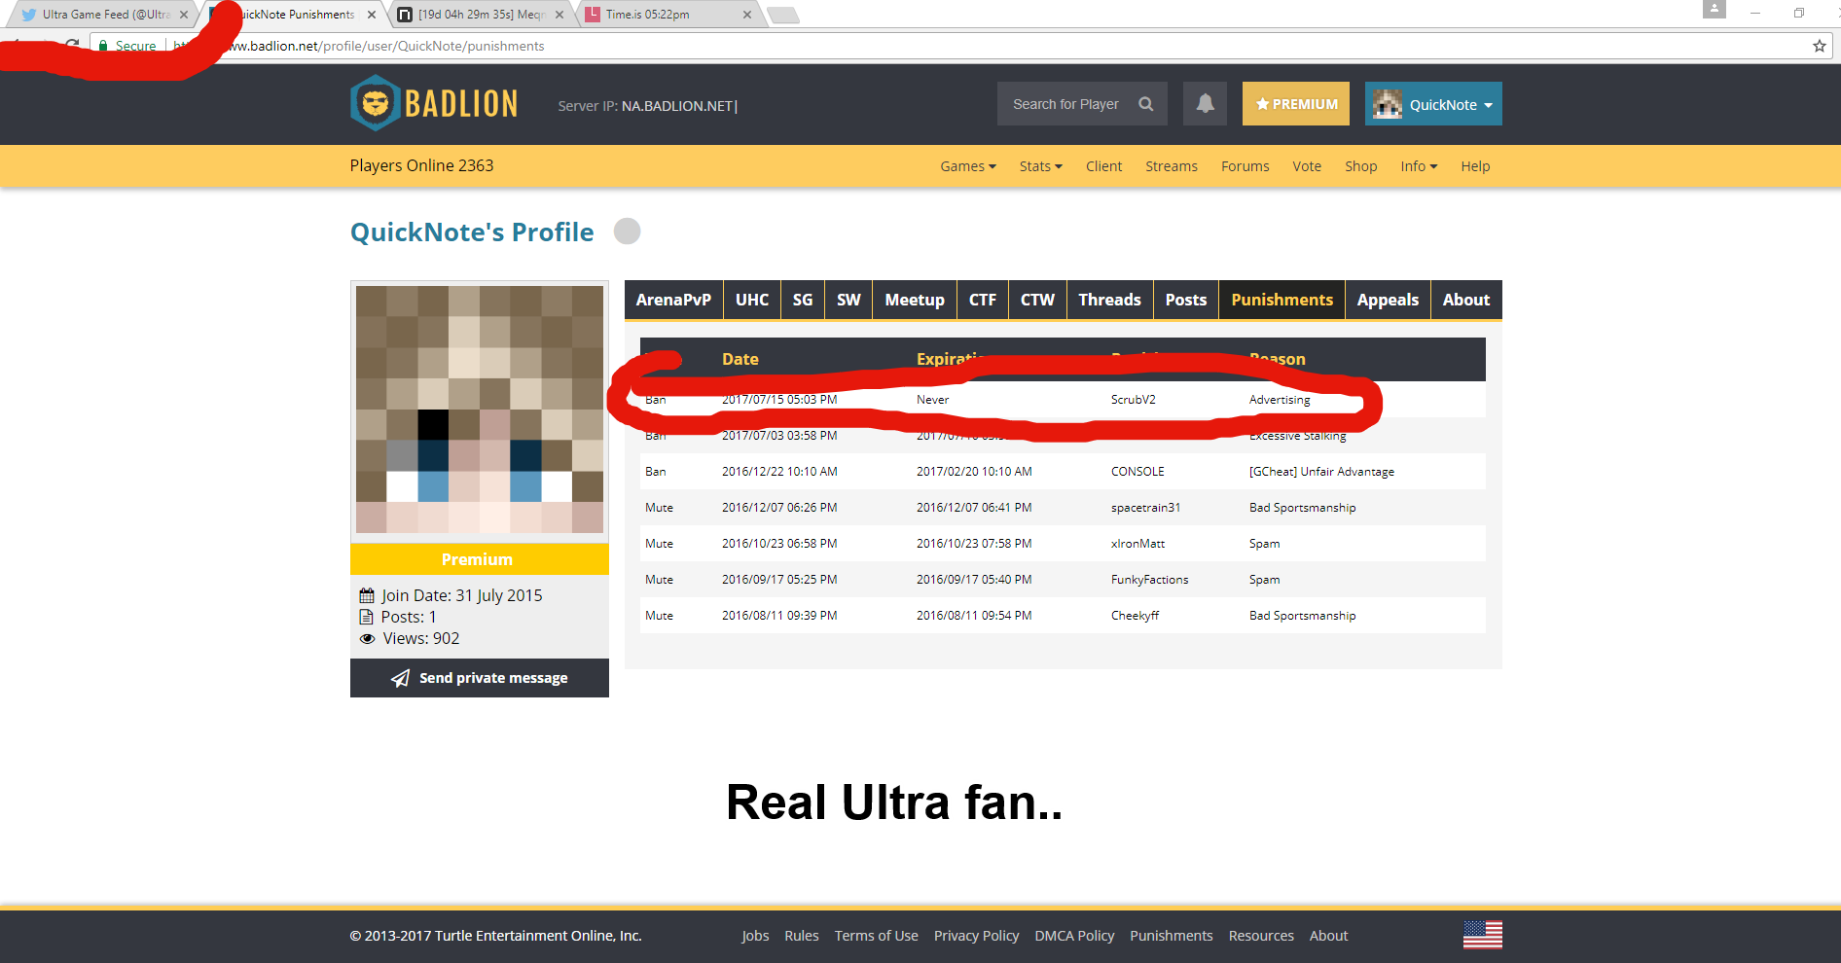Click the [GCheat] Unfair Advantage reason
The image size is (1841, 963).
(1321, 472)
